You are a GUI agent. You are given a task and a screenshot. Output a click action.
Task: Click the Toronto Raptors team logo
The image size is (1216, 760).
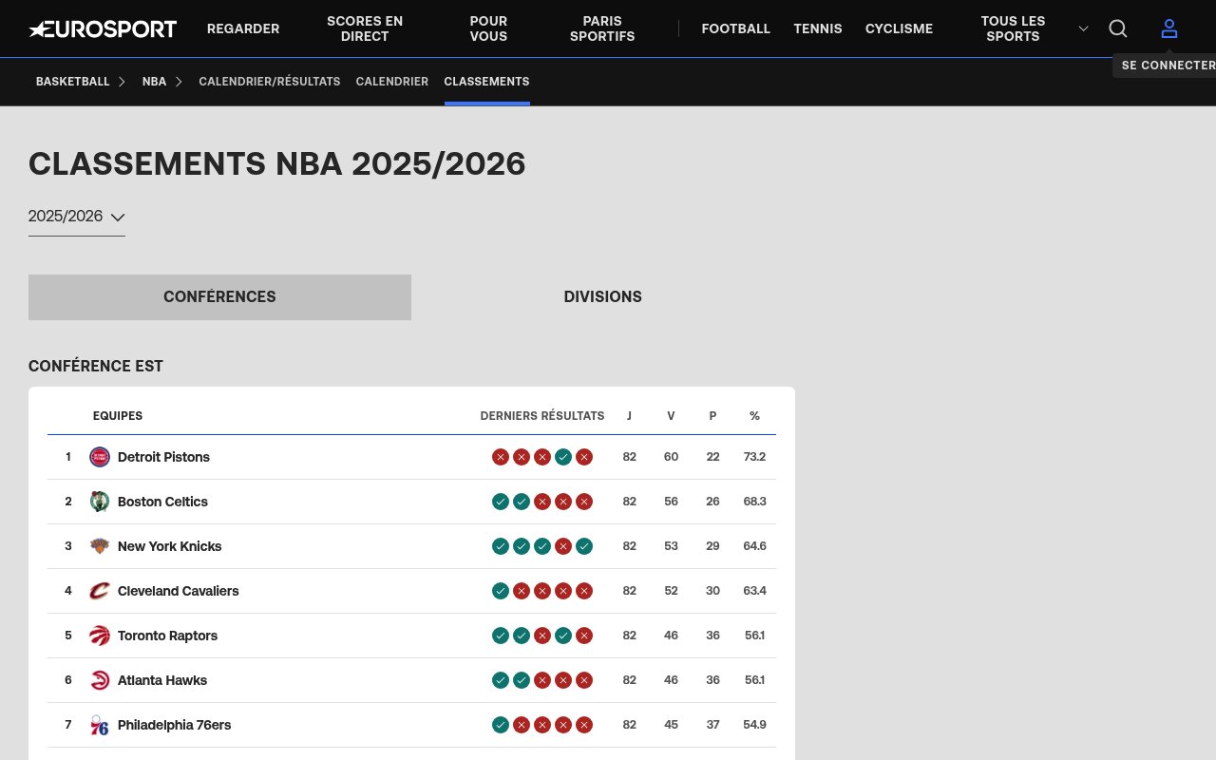click(x=100, y=636)
